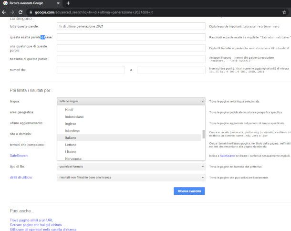Choose Inglese from the language list
The width and height of the screenshot is (291, 231).
pyautogui.click(x=129, y=124)
